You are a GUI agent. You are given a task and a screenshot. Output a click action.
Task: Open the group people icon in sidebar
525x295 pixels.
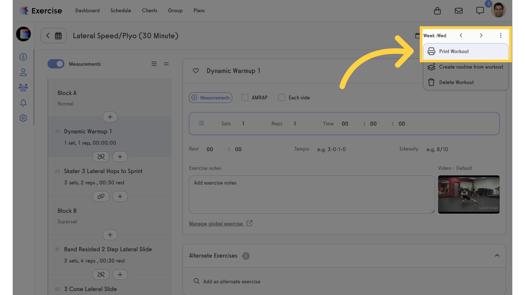pyautogui.click(x=23, y=87)
